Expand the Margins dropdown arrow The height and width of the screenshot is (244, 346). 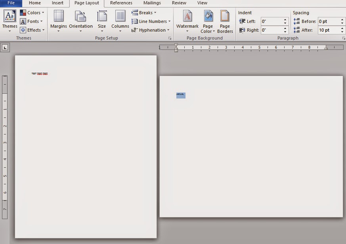(59, 31)
